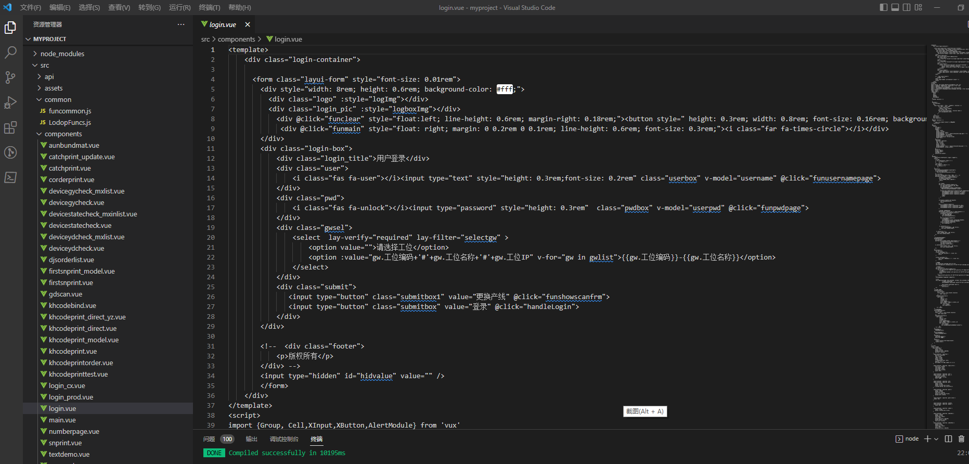The width and height of the screenshot is (969, 464).
Task: Toggle bottom panel layout icon
Action: 895,7
